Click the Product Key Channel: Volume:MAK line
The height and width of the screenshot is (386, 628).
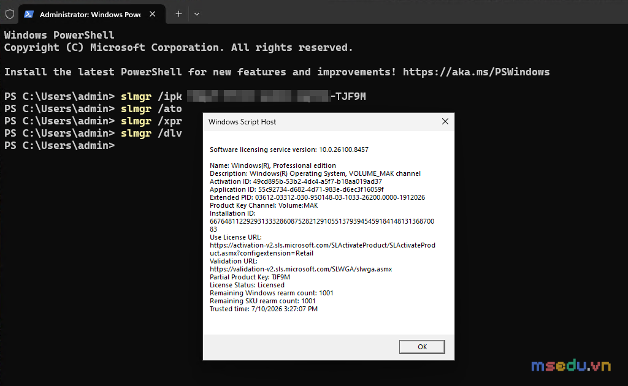click(264, 206)
